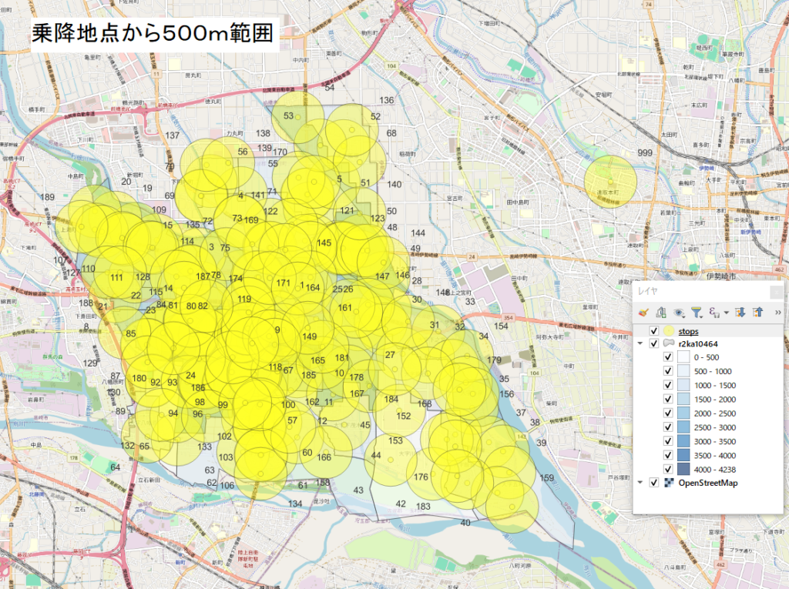Collapse the OpenStreetMap layer entry
This screenshot has width=789, height=589.
[641, 483]
